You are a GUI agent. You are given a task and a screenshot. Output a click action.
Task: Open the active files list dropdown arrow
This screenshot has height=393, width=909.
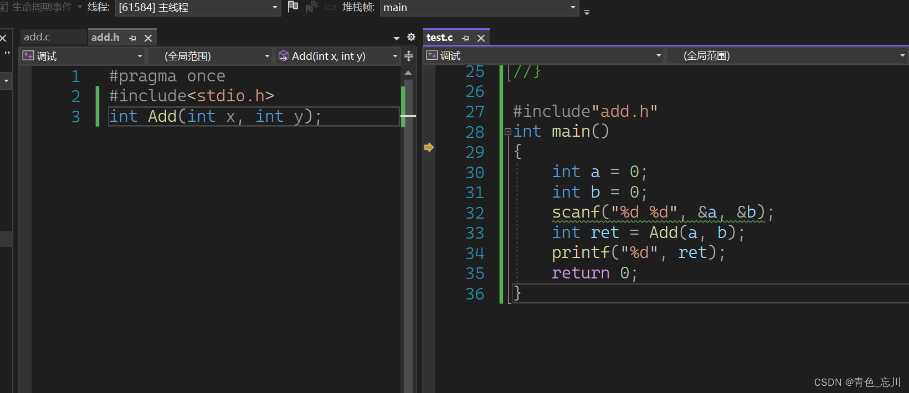397,38
